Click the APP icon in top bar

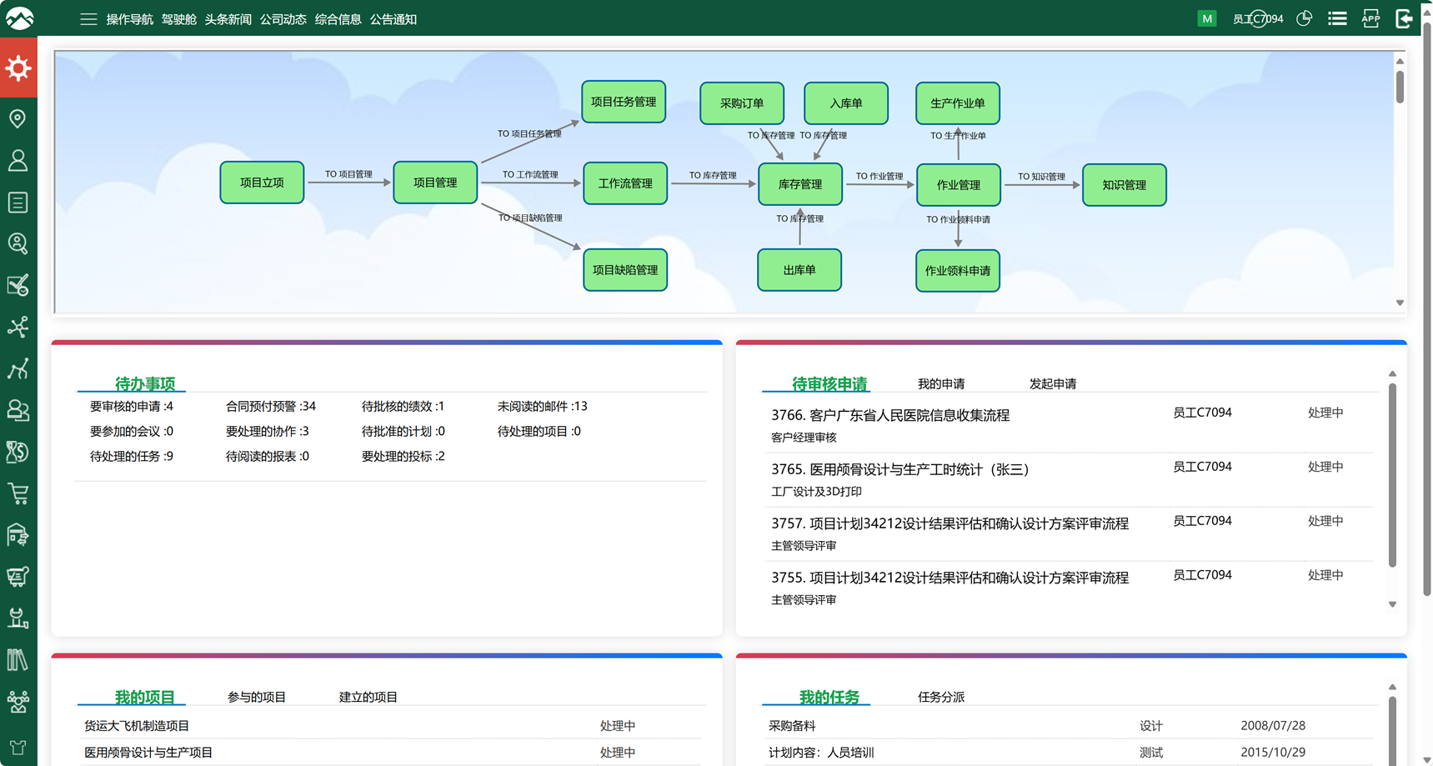point(1370,18)
